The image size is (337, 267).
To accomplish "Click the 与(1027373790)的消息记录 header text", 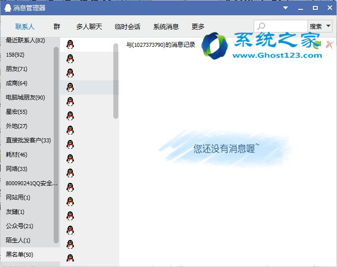I will coord(161,45).
